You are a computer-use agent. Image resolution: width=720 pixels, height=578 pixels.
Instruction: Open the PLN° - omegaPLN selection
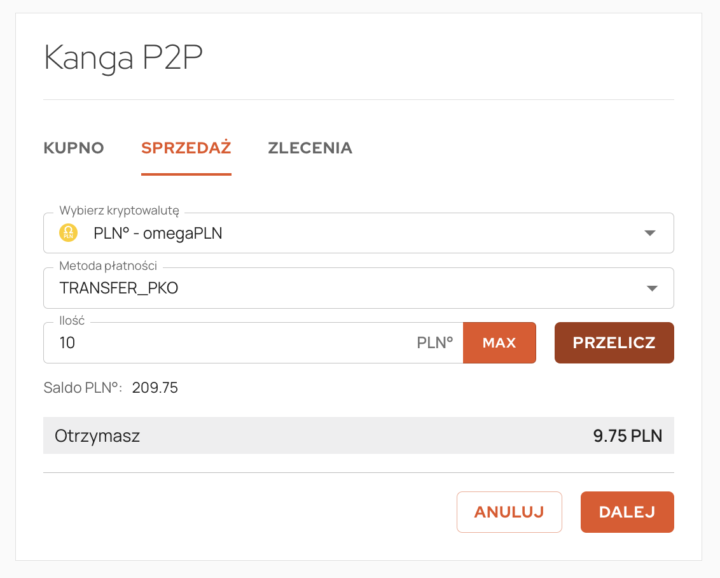click(x=158, y=233)
